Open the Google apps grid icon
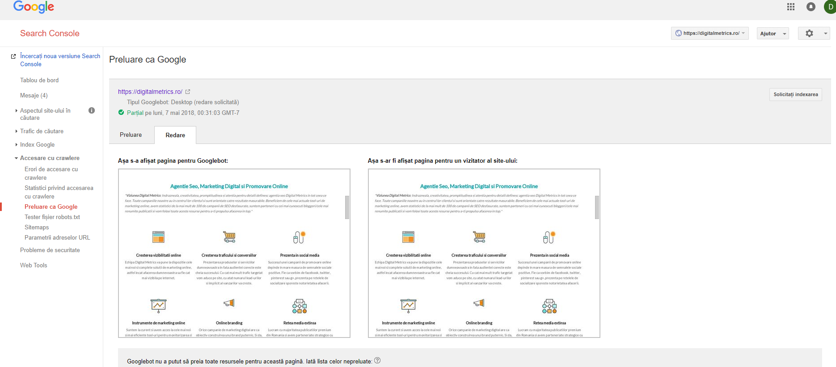 (x=791, y=7)
